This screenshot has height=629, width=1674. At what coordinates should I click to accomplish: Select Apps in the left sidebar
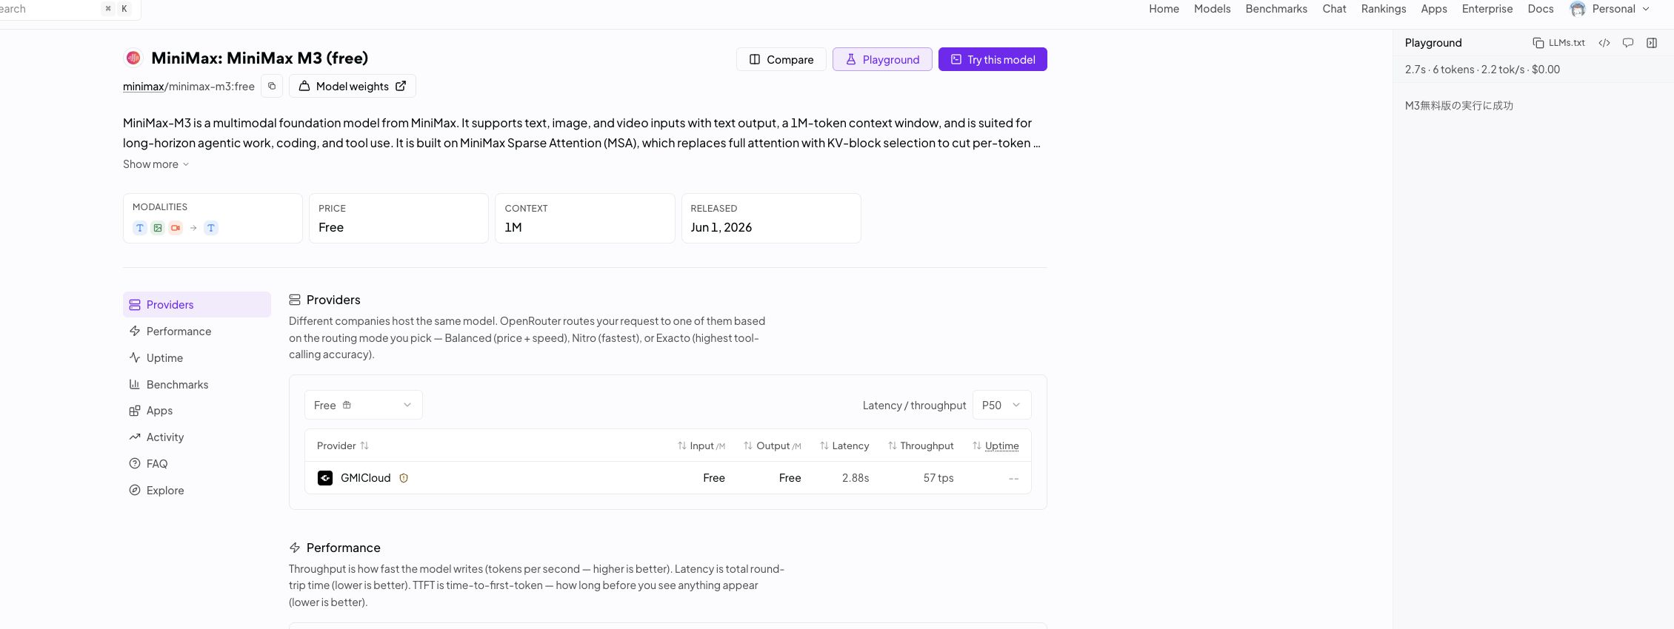click(x=197, y=411)
